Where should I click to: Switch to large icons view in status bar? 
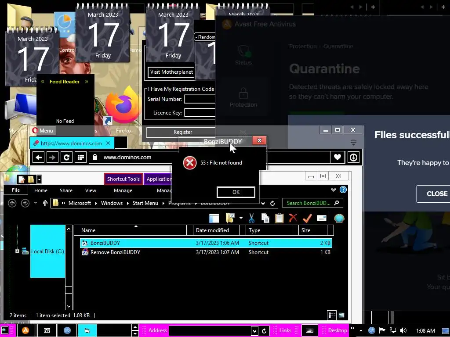point(341,315)
